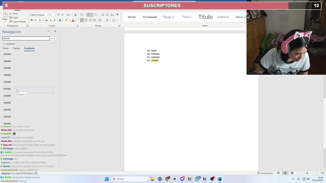The width and height of the screenshot is (326, 183).
Task: Decrease paragraph indent
Action: tap(103, 15)
